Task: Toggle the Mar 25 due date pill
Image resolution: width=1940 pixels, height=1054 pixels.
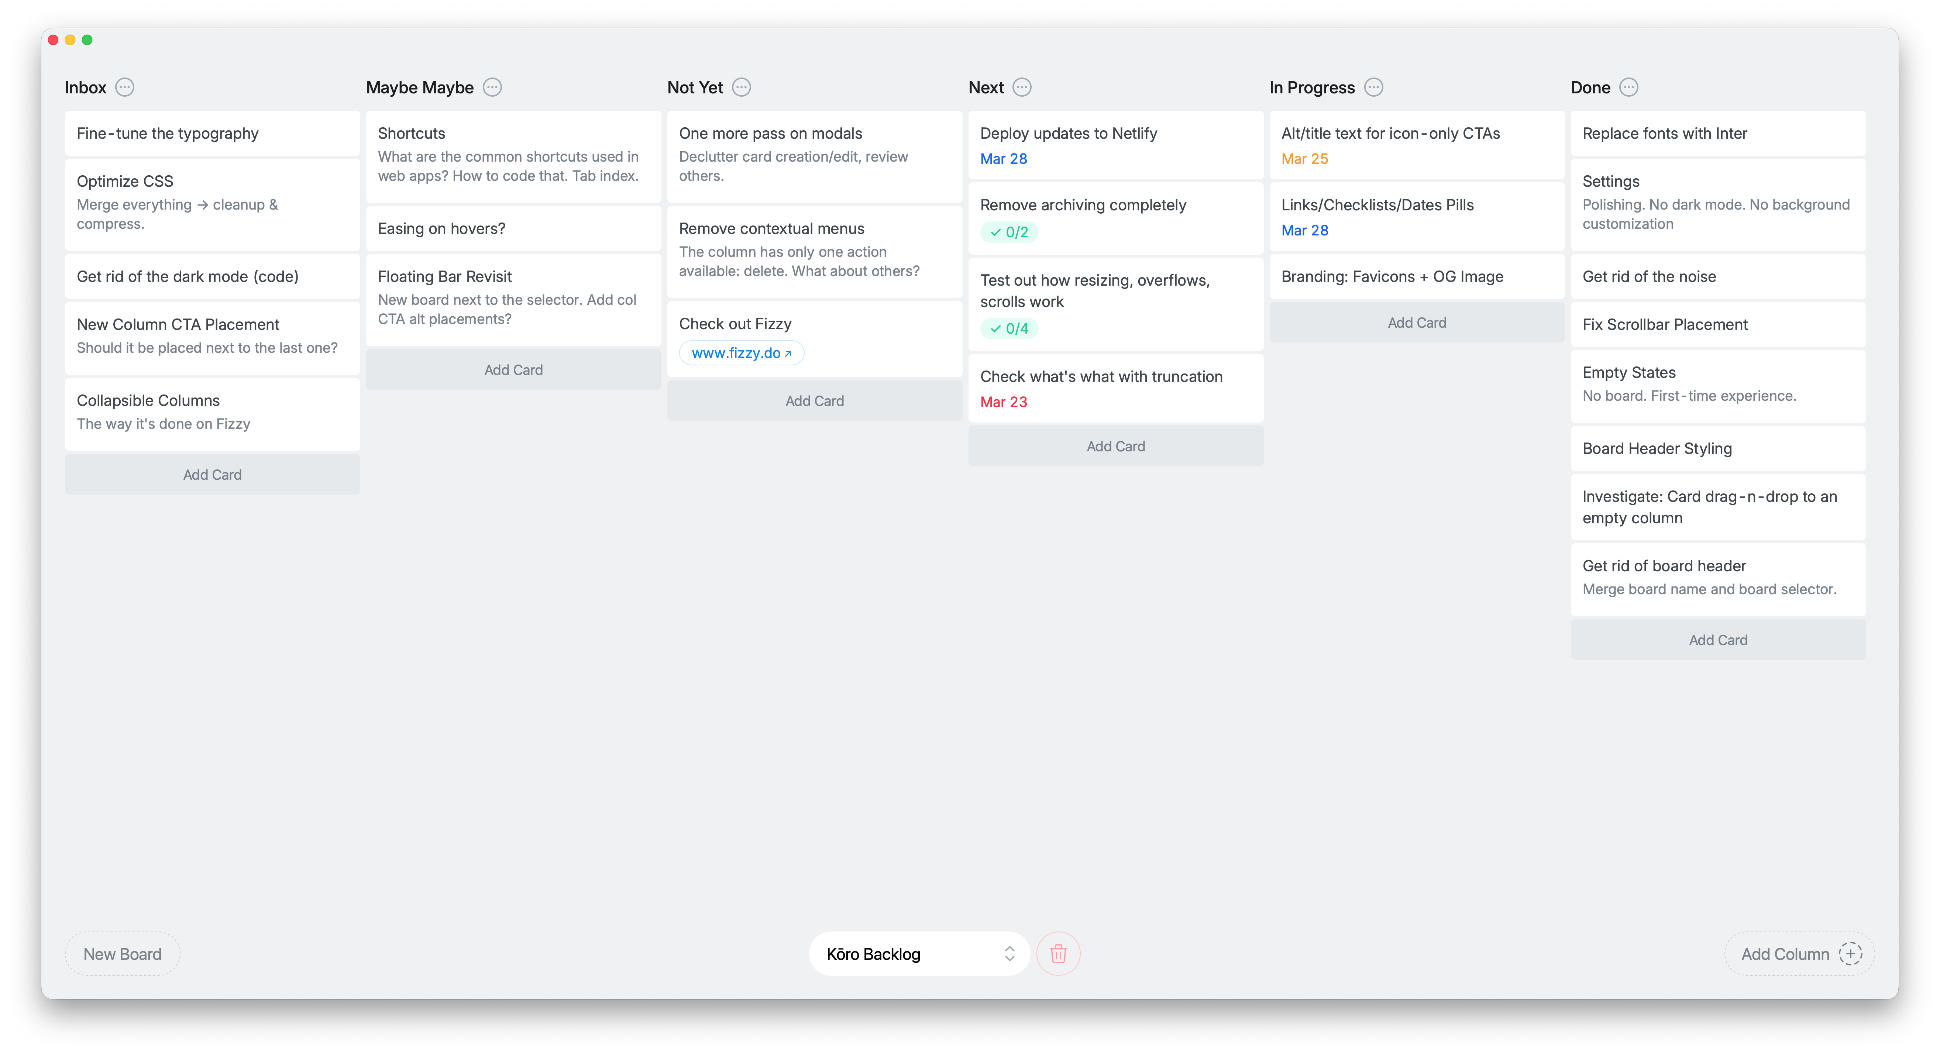Action: [x=1305, y=158]
